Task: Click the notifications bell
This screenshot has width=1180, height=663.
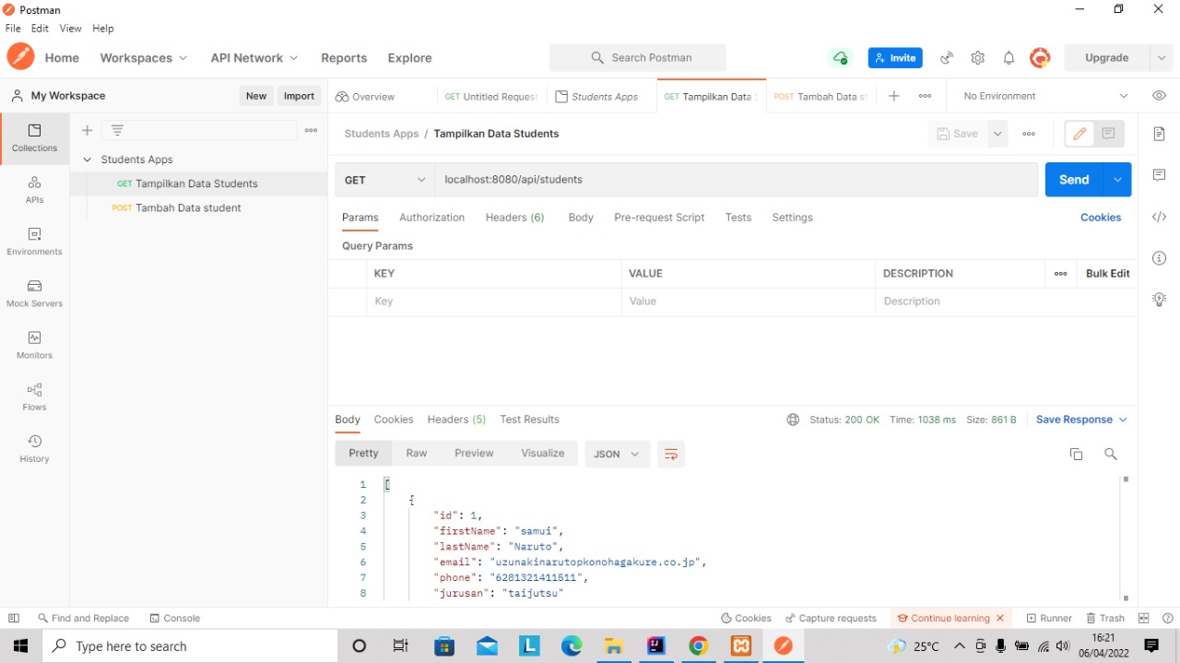Action: (x=1009, y=57)
